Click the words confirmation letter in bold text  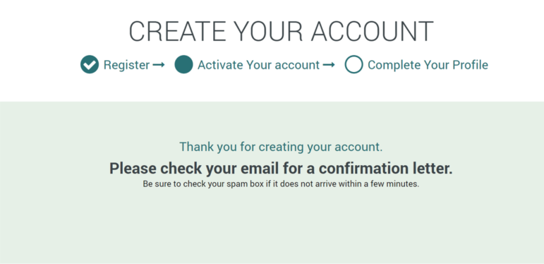coord(385,169)
